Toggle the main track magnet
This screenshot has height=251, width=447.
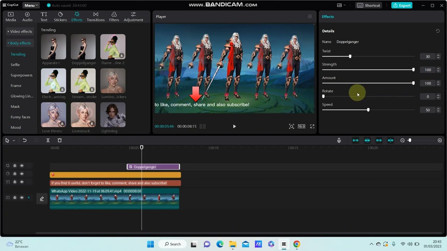356,140
